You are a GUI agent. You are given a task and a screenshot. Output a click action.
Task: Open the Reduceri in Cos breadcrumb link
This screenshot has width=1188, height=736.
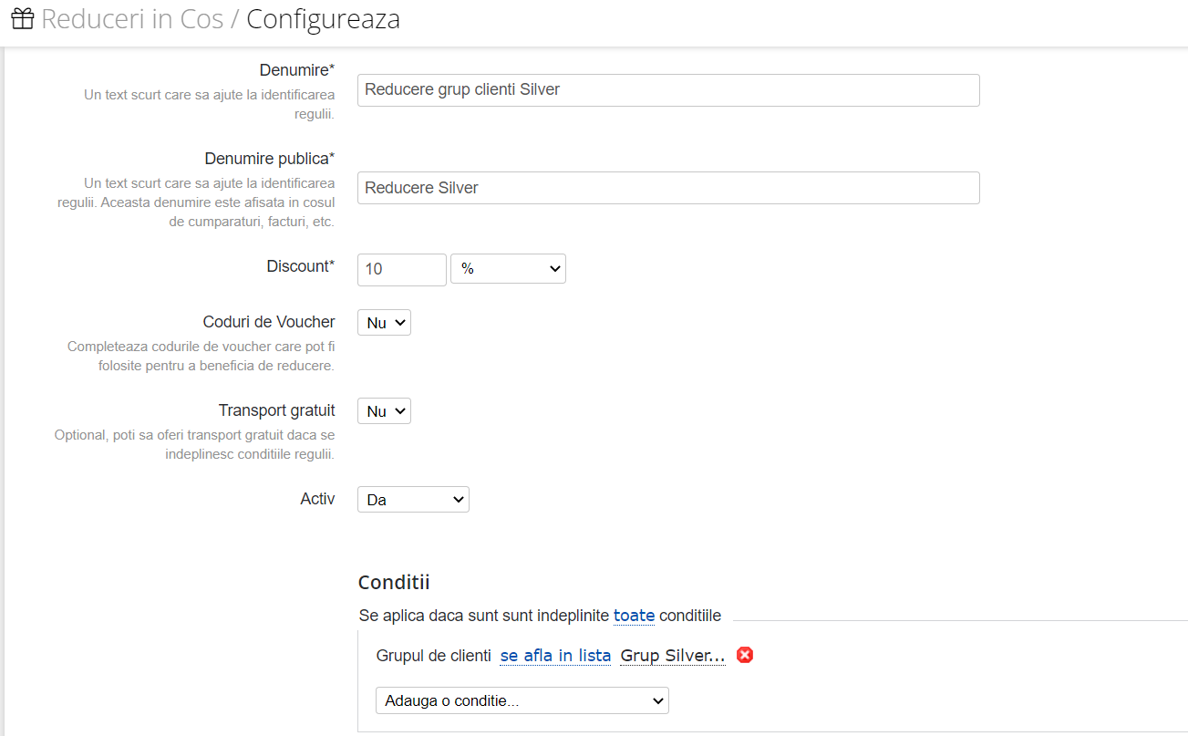click(132, 18)
